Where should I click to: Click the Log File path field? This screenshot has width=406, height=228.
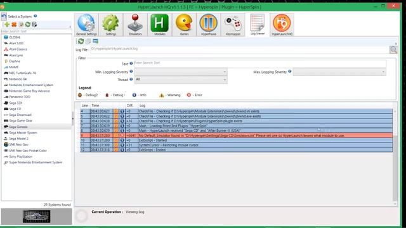pos(239,49)
